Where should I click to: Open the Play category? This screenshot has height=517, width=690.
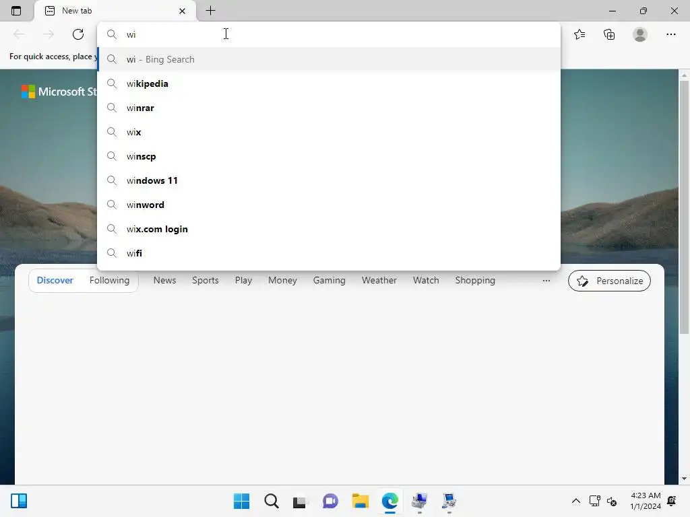point(243,281)
